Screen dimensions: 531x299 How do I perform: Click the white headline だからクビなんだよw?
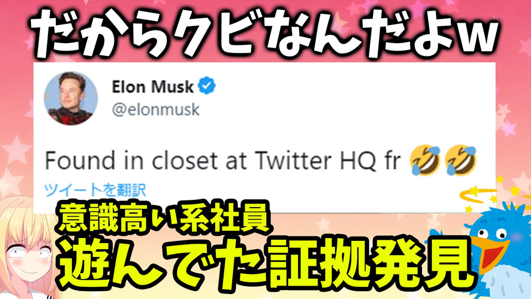coord(266,33)
